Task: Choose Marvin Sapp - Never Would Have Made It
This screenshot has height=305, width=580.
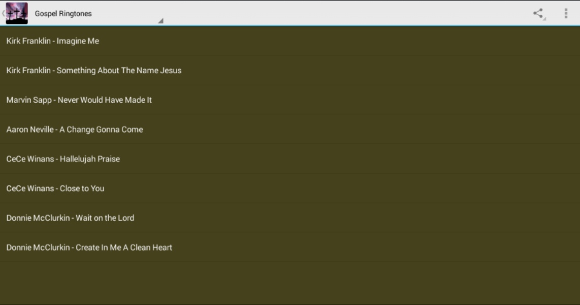Action: (x=290, y=100)
